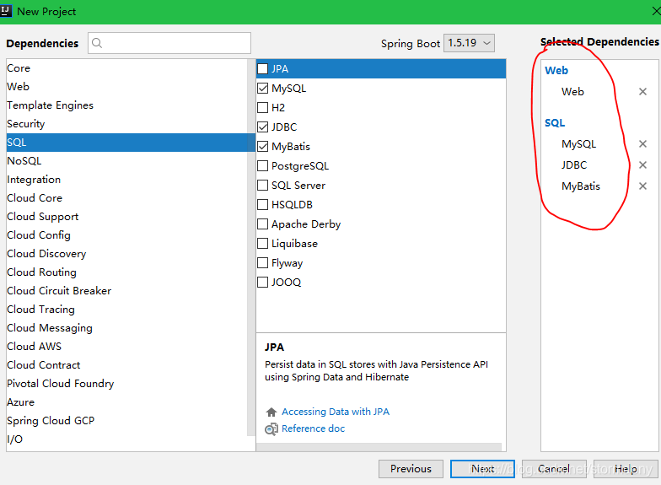661x485 pixels.
Task: Choose the Integration category
Action: point(126,180)
